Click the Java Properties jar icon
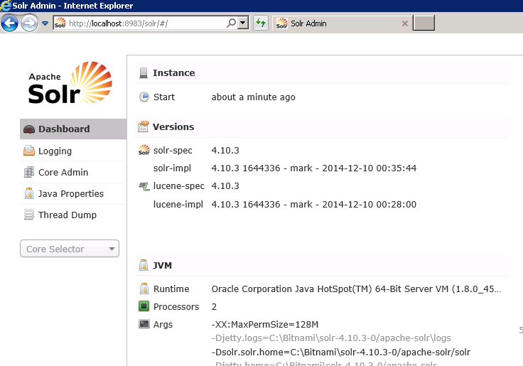This screenshot has width=523, height=366. (x=29, y=193)
